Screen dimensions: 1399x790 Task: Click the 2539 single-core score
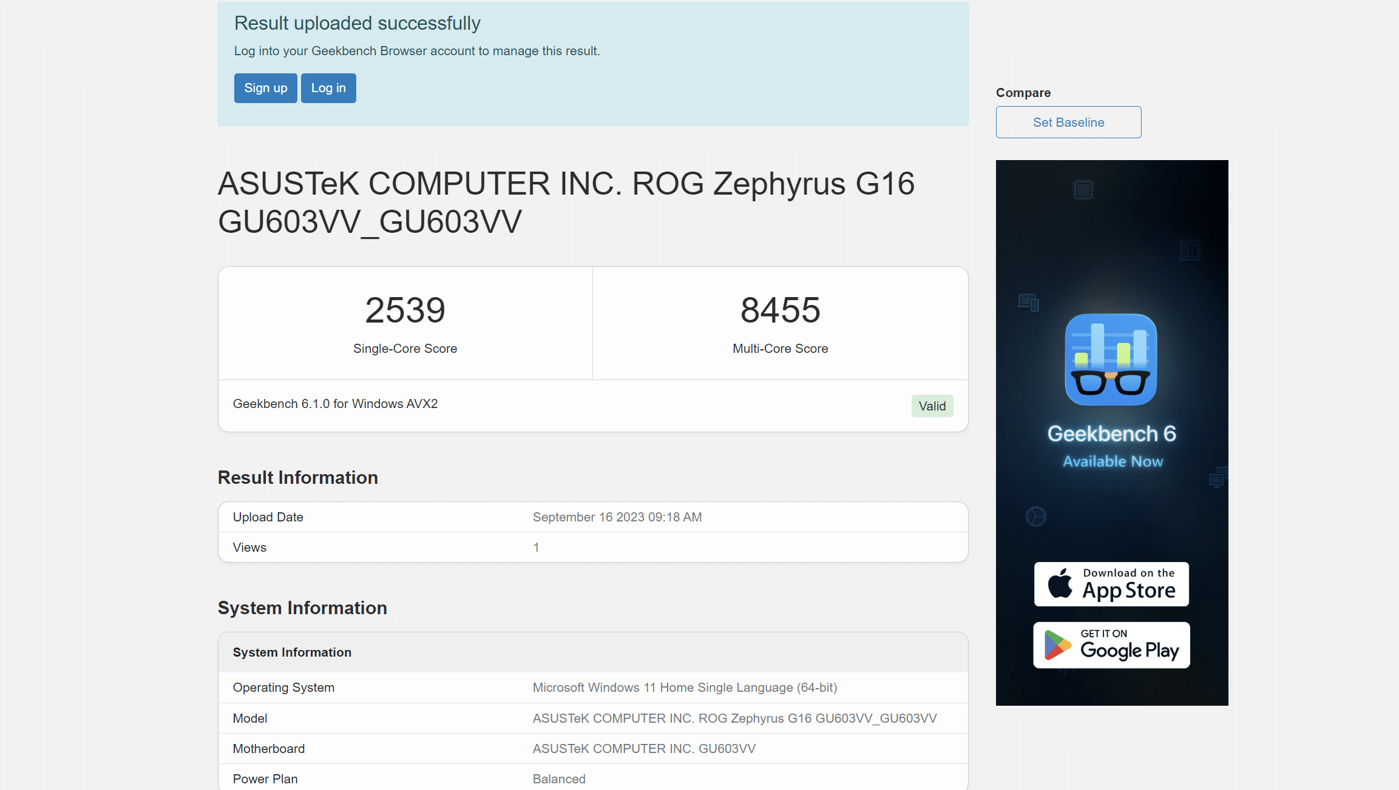click(x=405, y=310)
